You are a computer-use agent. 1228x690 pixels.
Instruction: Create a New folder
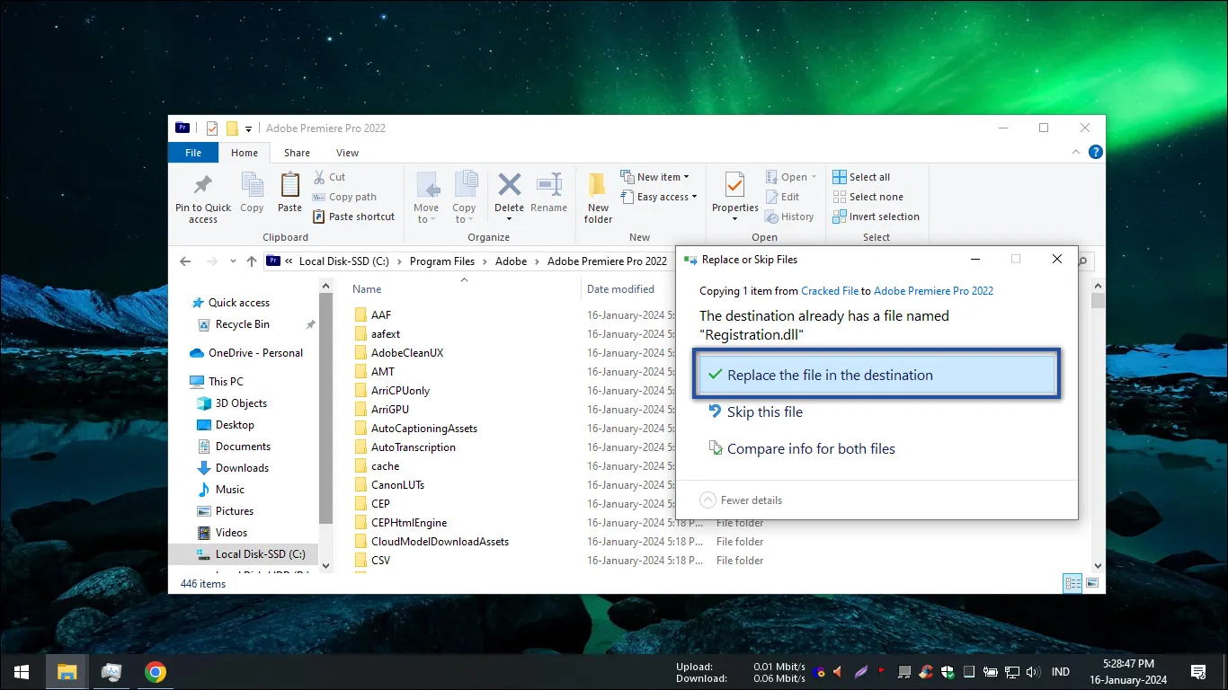tap(597, 197)
